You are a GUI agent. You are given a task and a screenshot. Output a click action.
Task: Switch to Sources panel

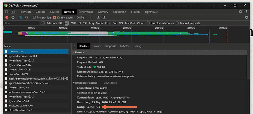tap(54, 12)
